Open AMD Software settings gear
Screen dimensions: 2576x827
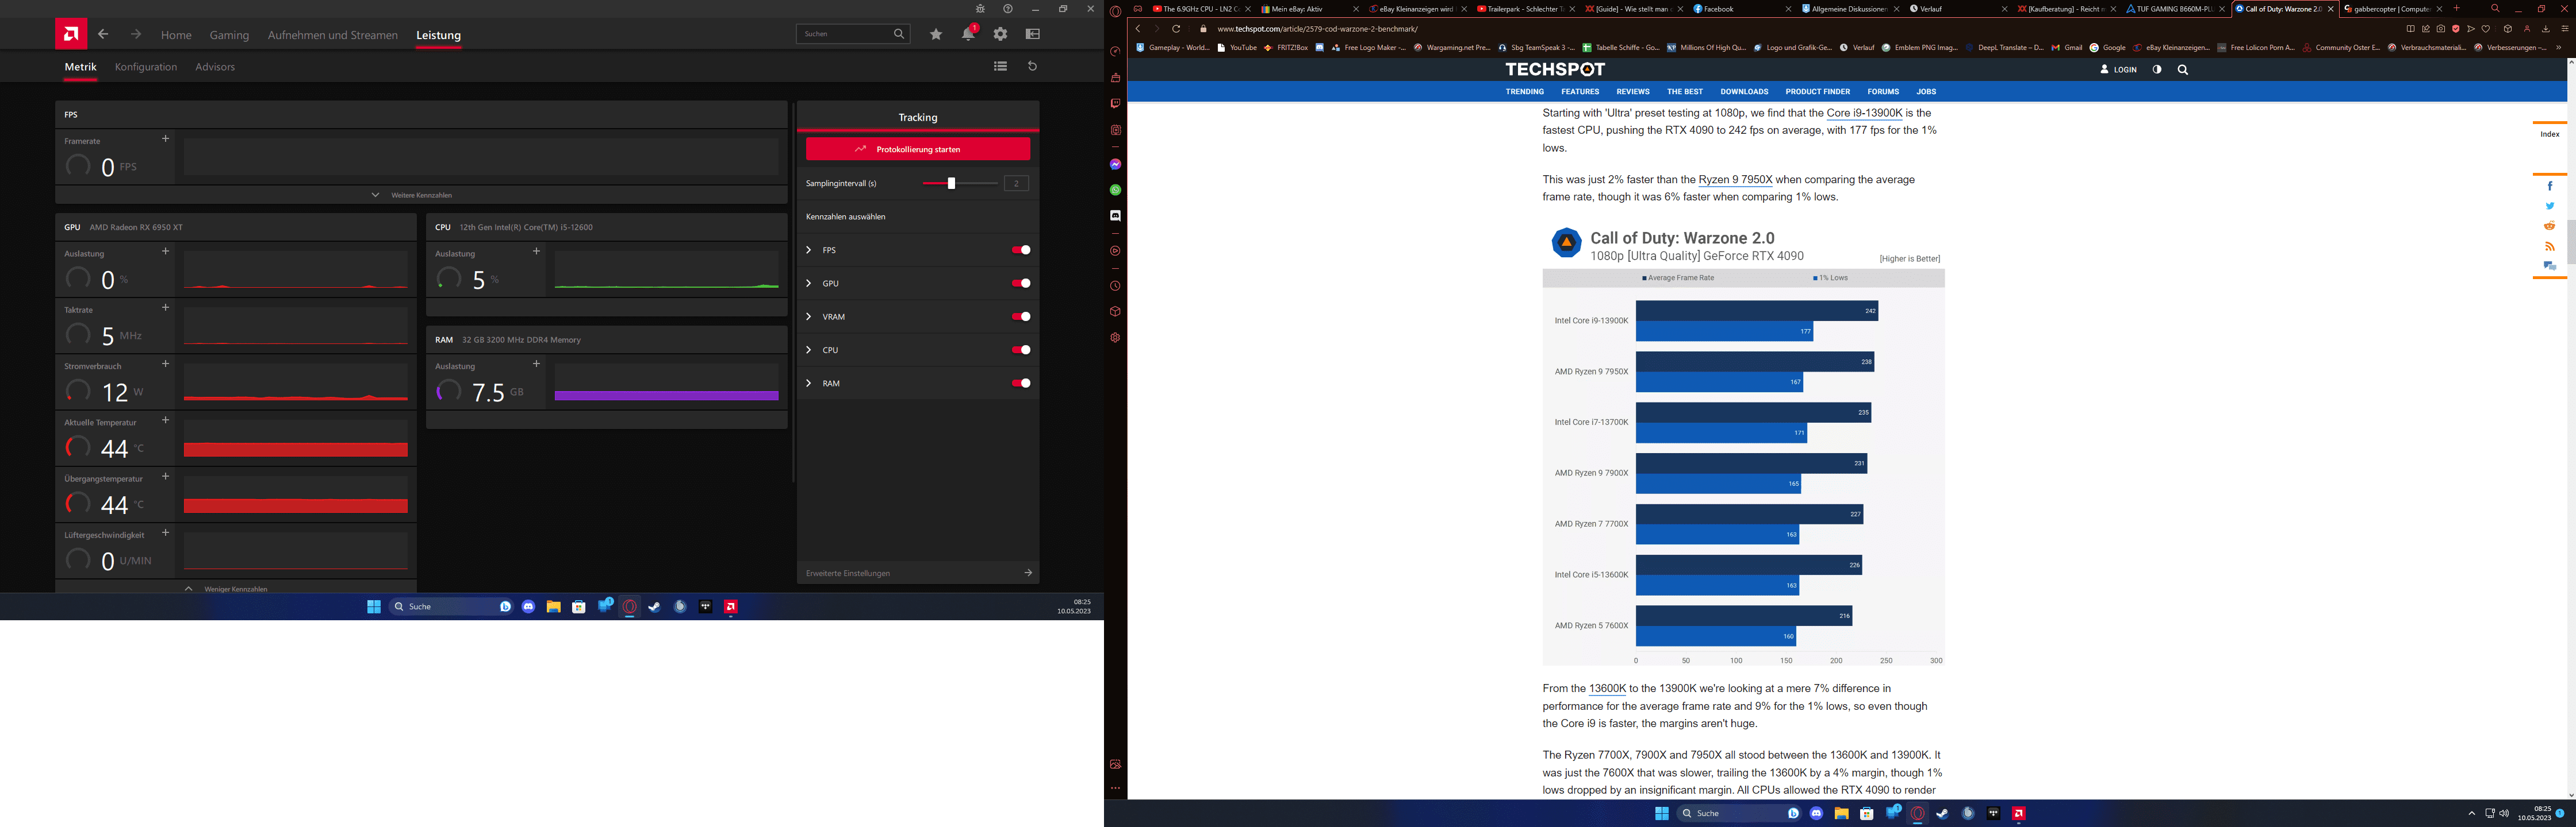tap(1000, 34)
